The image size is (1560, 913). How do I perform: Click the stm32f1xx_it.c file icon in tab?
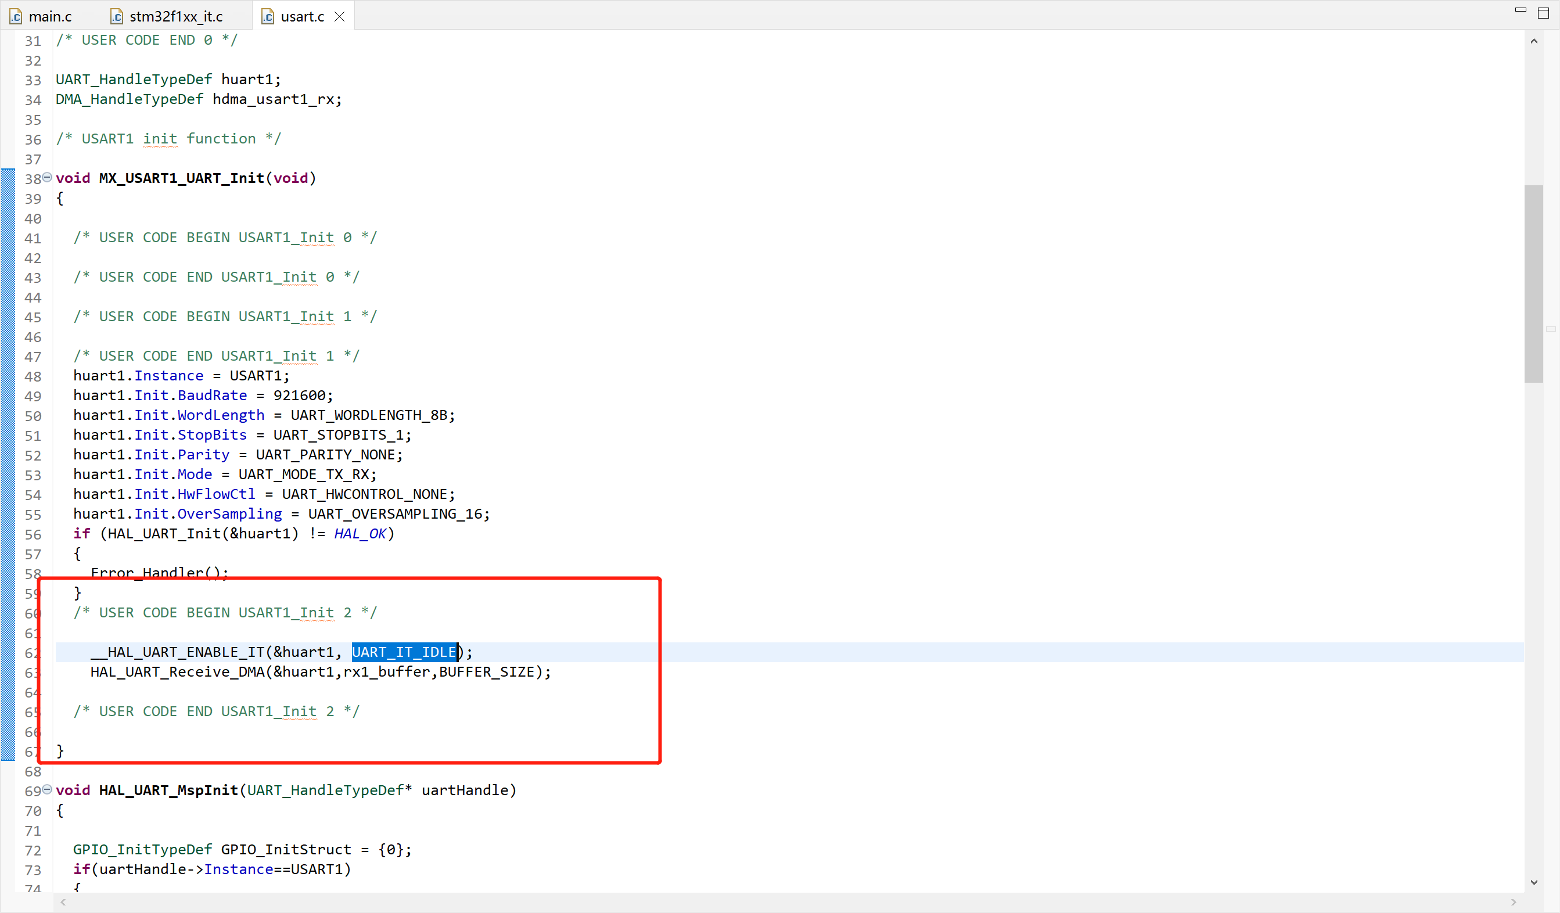(116, 17)
